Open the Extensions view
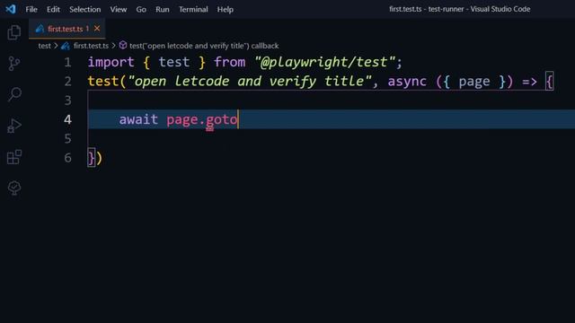The image size is (575, 323). tap(14, 157)
